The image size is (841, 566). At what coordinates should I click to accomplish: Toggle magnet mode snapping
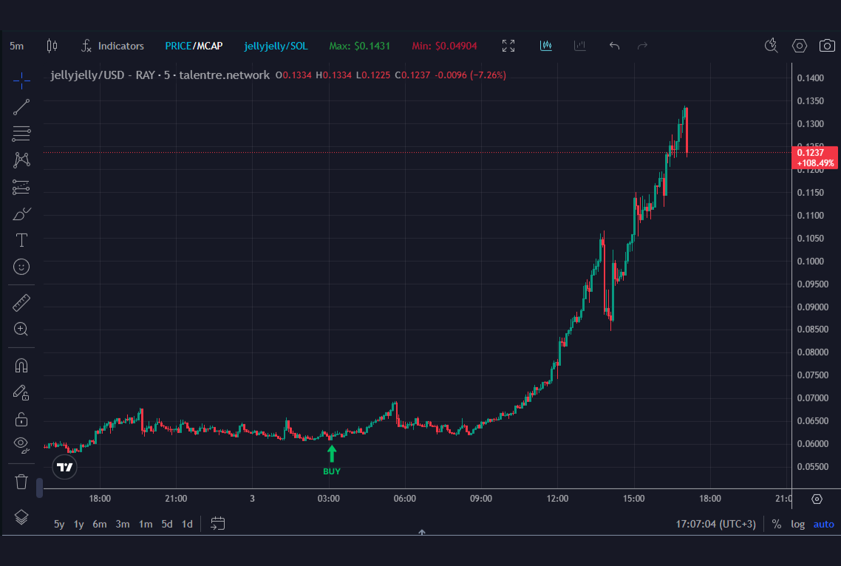(x=21, y=366)
